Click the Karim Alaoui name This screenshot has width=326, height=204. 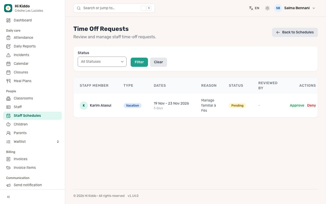[101, 105]
